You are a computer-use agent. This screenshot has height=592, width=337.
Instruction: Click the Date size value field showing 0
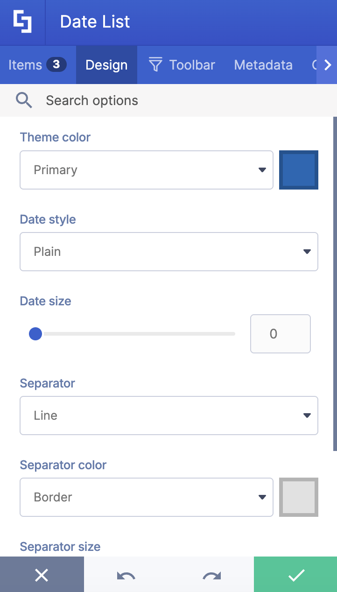[280, 334]
